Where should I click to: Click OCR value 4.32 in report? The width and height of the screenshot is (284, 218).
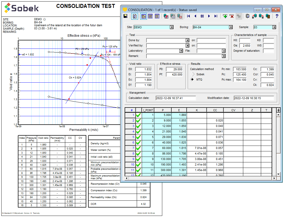[143, 204]
